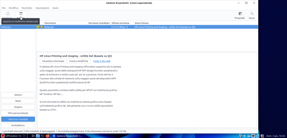Viewport: 287px width, 138px height.
Task: Click the Aggiorna reload toolbar icon
Action: tap(8, 15)
